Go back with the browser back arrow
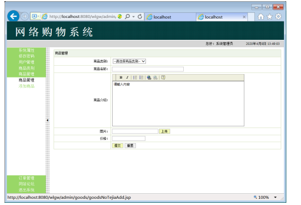The width and height of the screenshot is (301, 205). (x=14, y=16)
